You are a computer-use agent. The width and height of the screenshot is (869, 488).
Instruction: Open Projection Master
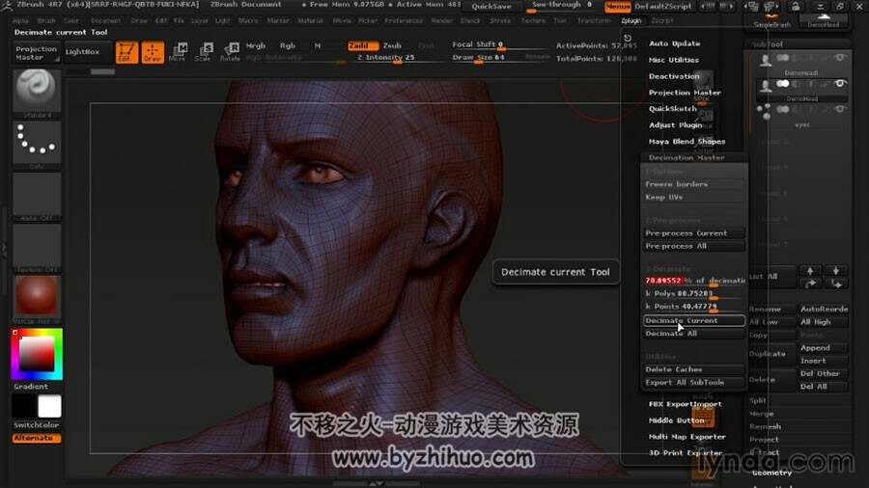36,53
